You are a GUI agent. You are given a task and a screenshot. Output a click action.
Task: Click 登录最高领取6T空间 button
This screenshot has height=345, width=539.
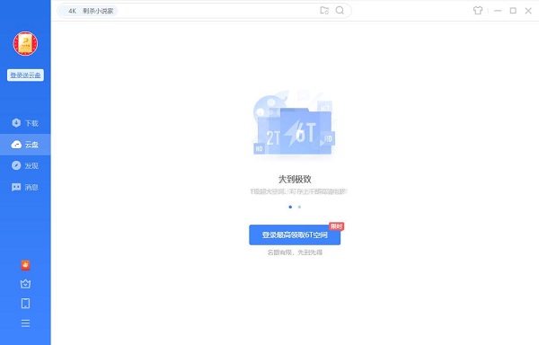(x=295, y=235)
